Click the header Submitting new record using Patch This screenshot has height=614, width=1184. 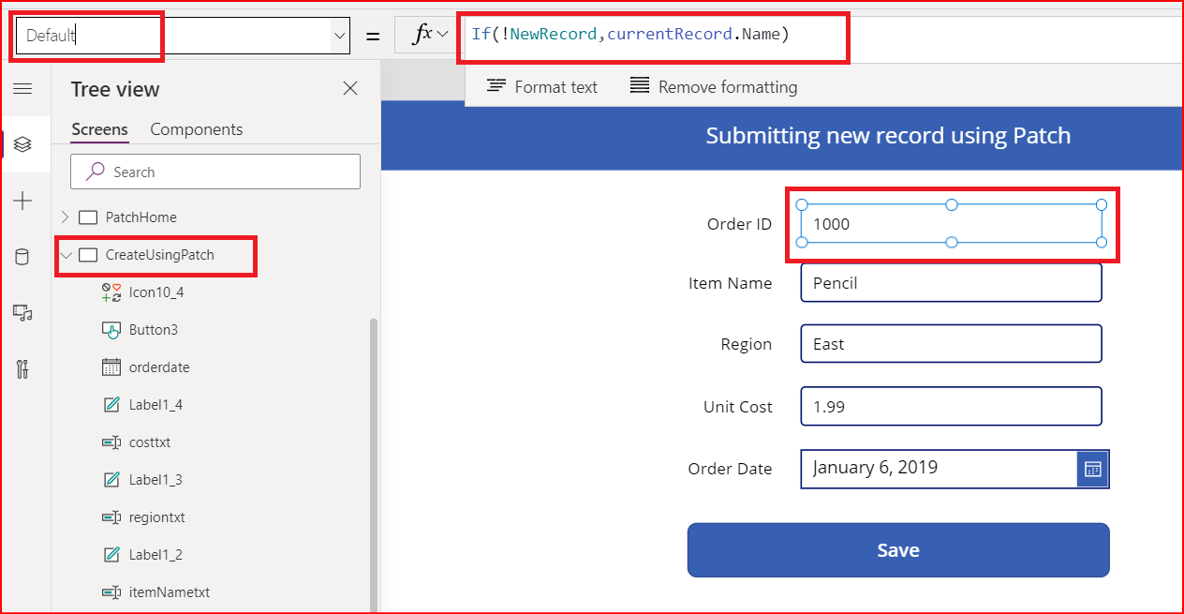point(888,136)
